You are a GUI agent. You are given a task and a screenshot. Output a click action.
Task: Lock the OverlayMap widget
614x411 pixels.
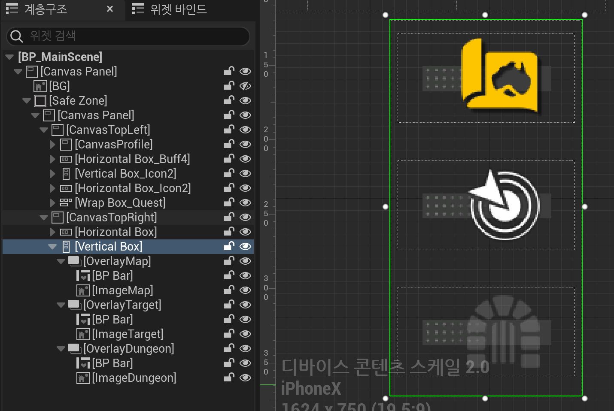(x=229, y=260)
